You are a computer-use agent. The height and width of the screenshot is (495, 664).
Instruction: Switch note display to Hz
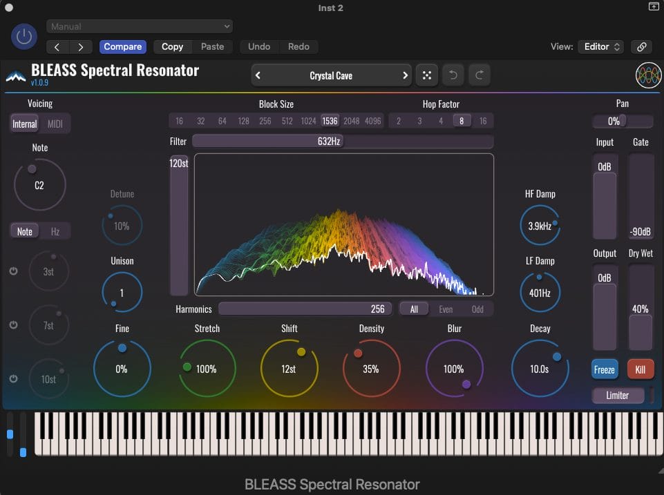(55, 231)
